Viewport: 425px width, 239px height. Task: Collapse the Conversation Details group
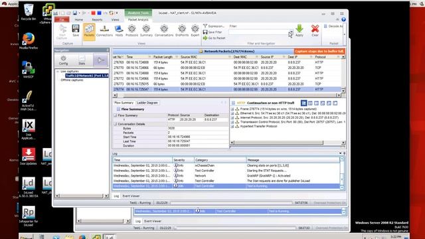click(115, 124)
